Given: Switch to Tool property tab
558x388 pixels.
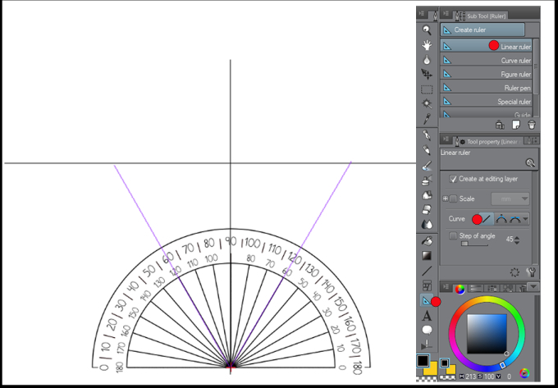Looking at the screenshot, I should click(x=487, y=142).
